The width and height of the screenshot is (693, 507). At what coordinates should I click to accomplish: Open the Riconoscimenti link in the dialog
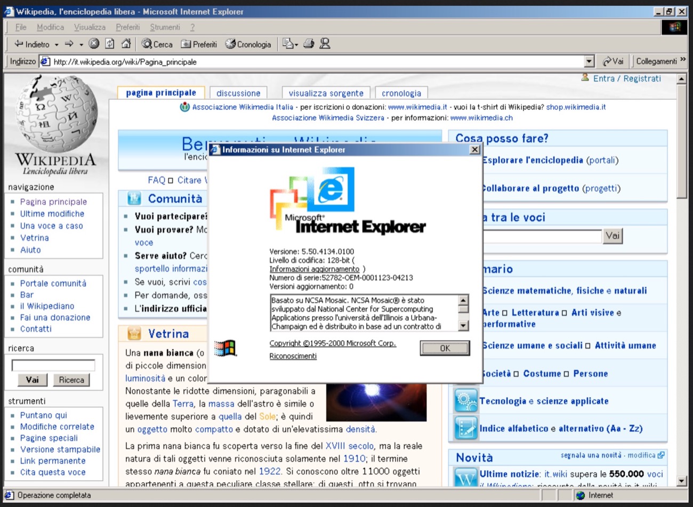tap(293, 356)
